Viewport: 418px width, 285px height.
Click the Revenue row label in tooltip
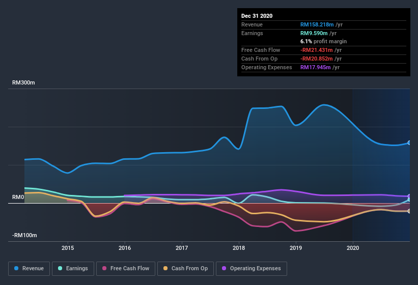click(x=252, y=24)
